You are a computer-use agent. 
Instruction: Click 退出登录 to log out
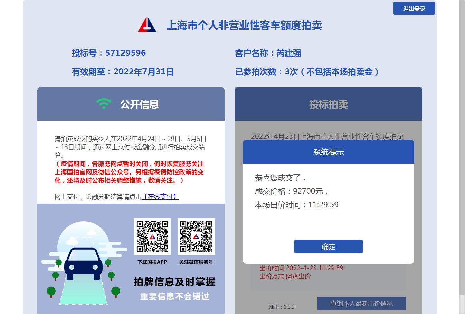(x=414, y=8)
